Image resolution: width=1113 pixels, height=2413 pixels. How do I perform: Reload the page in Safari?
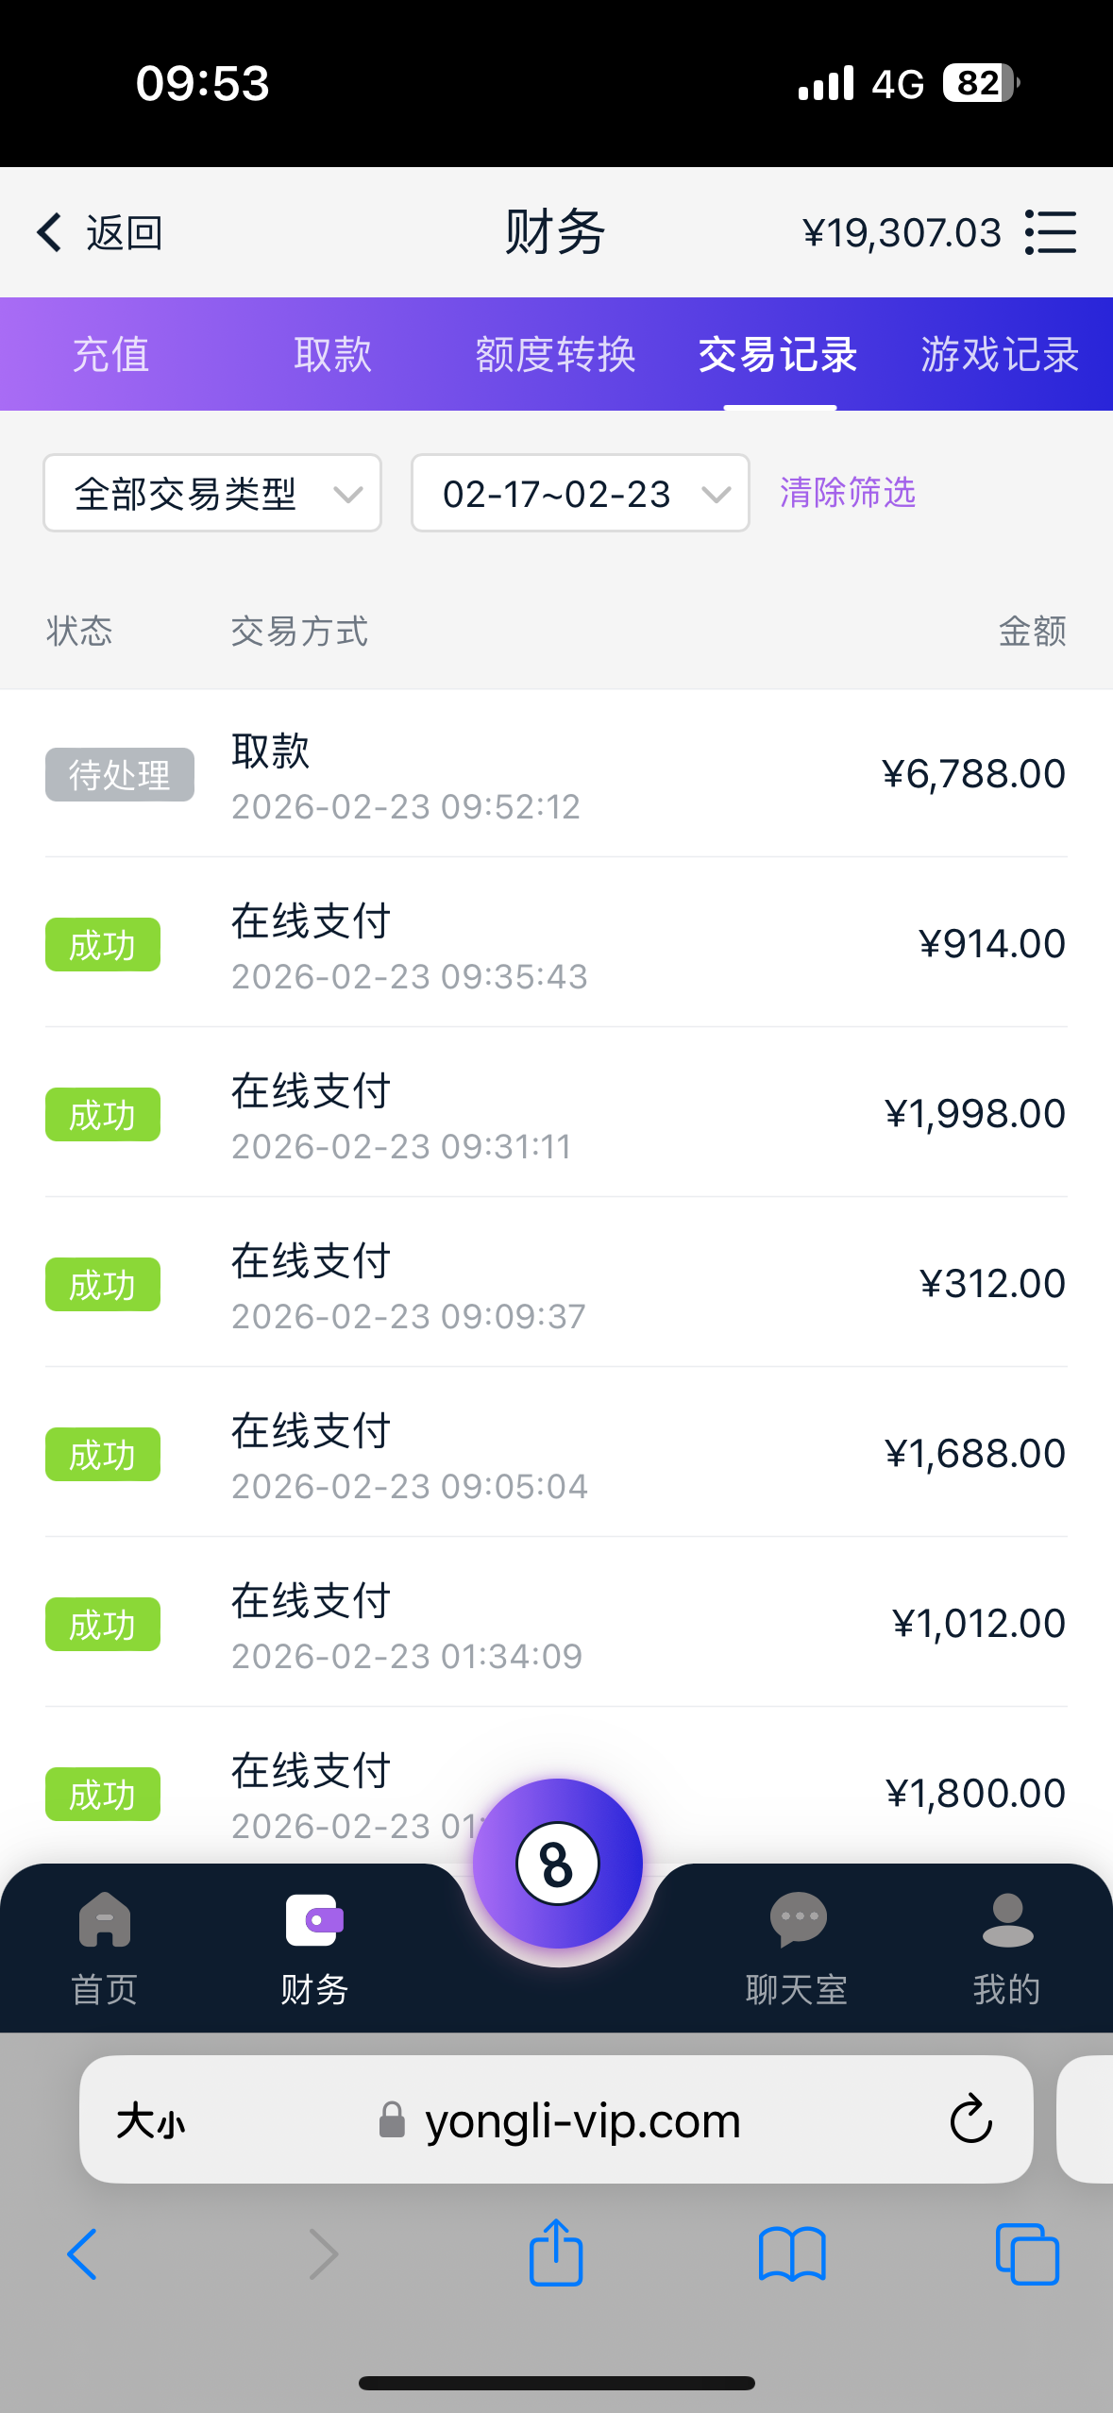click(970, 2119)
